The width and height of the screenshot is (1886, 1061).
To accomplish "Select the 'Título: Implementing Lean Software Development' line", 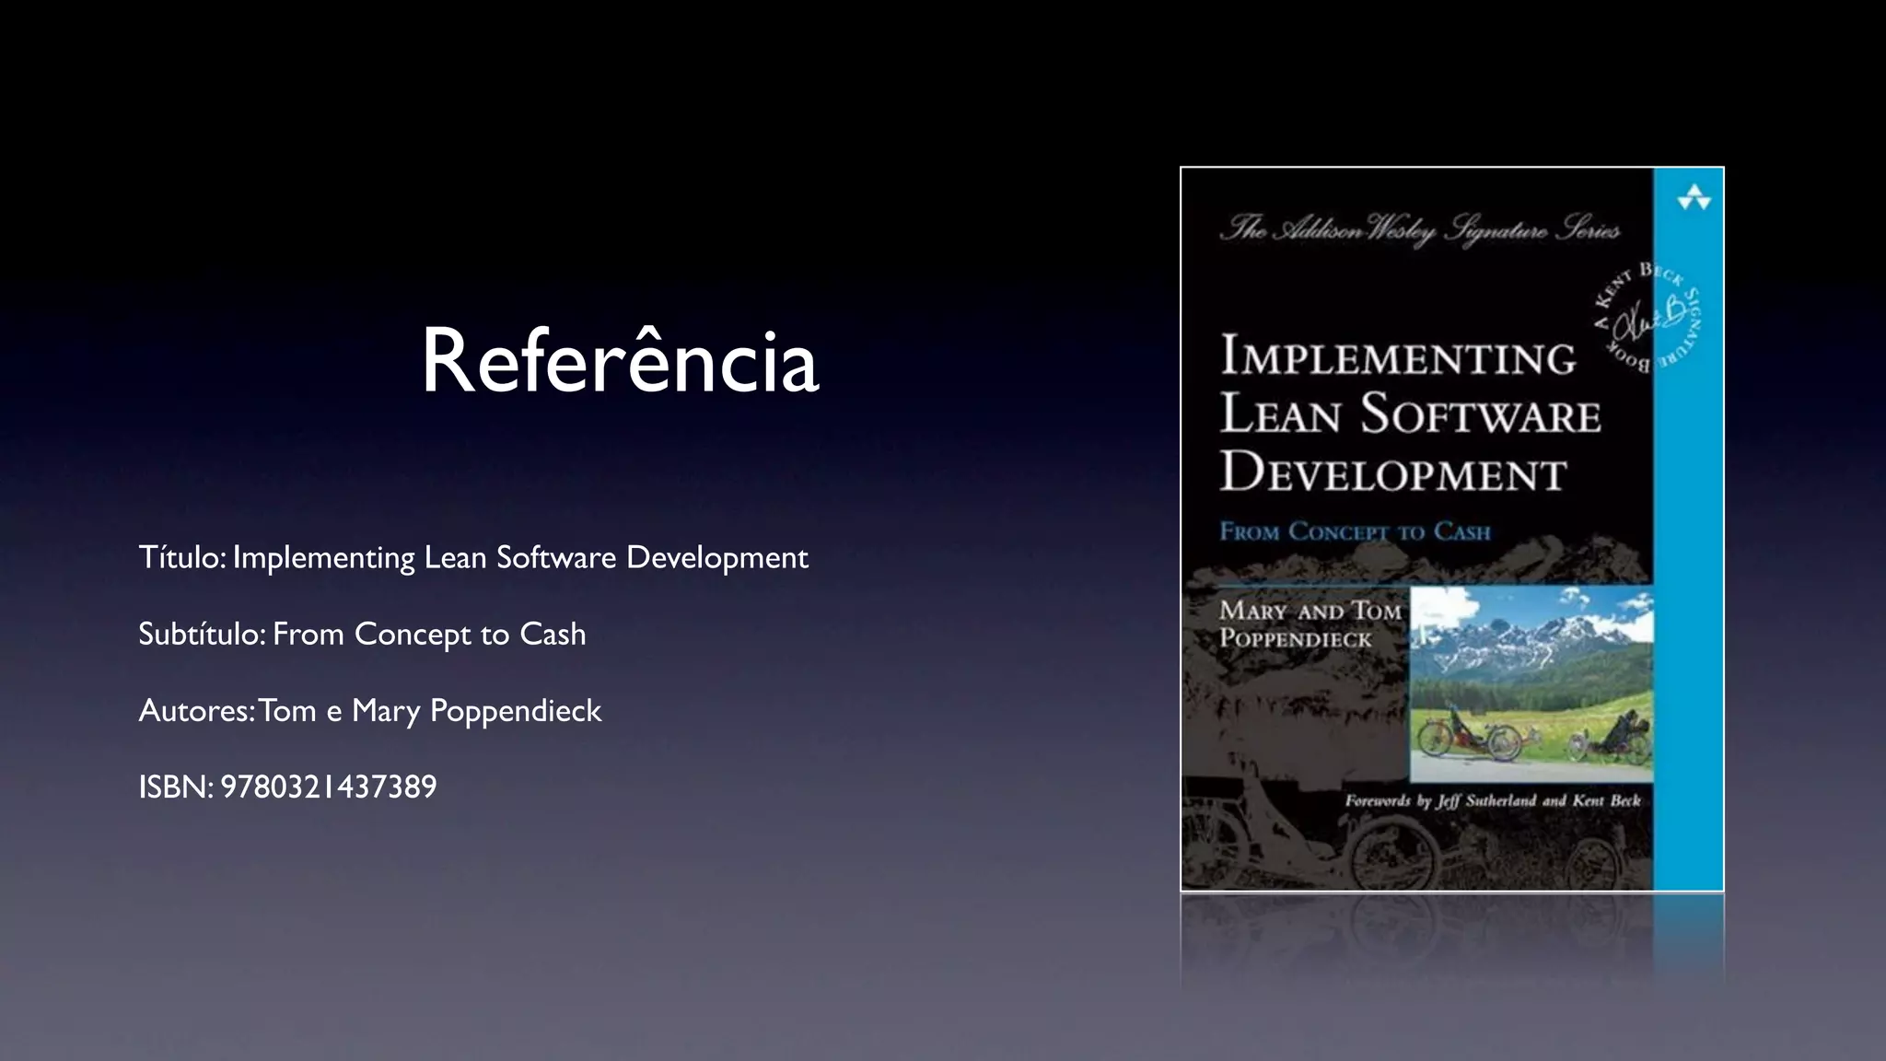I will [473, 558].
